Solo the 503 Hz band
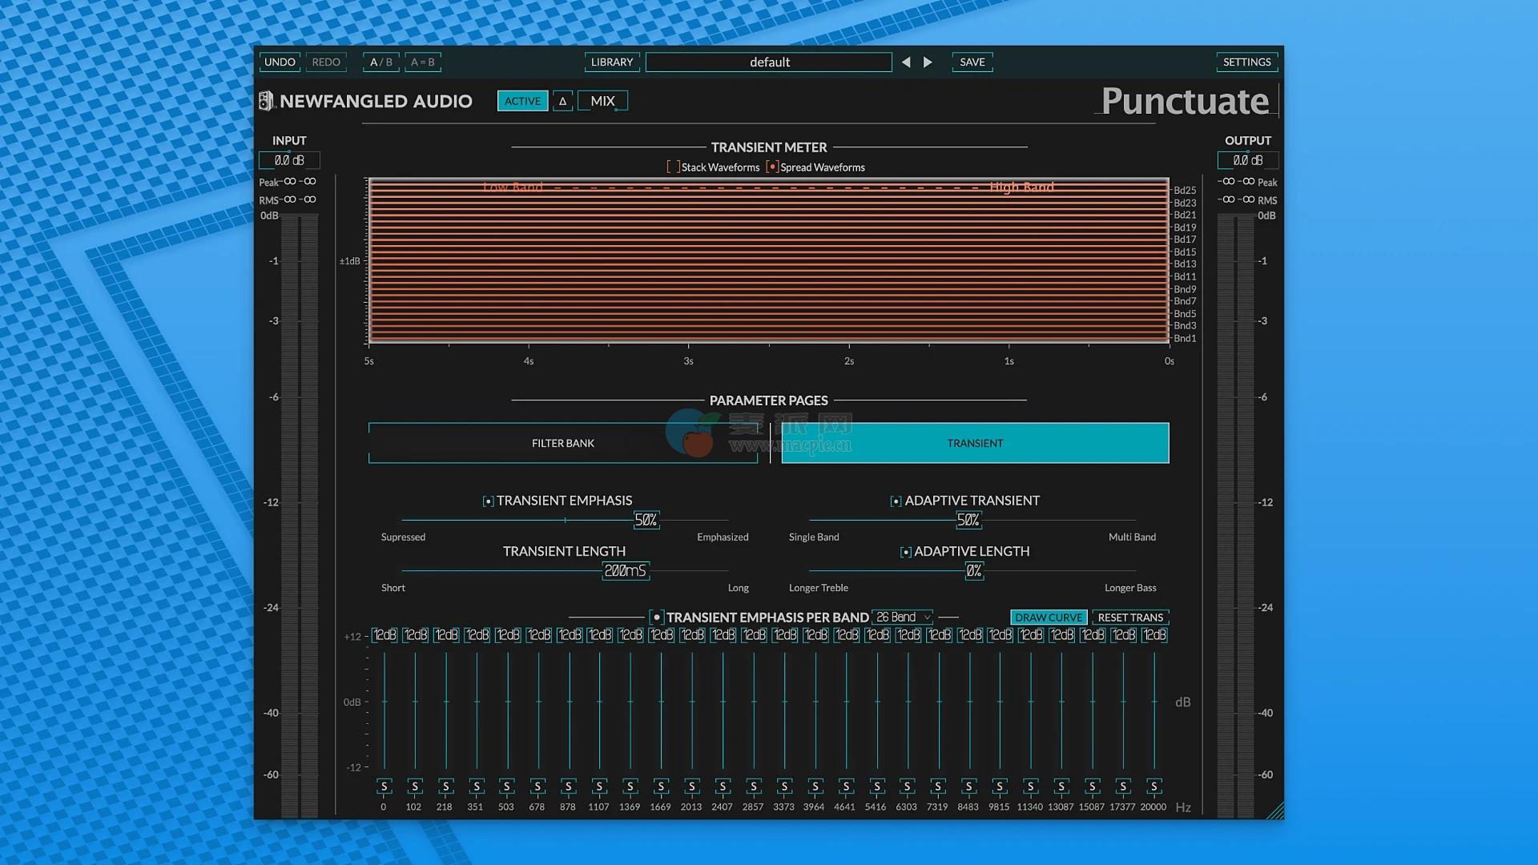The width and height of the screenshot is (1538, 865). pos(506,787)
